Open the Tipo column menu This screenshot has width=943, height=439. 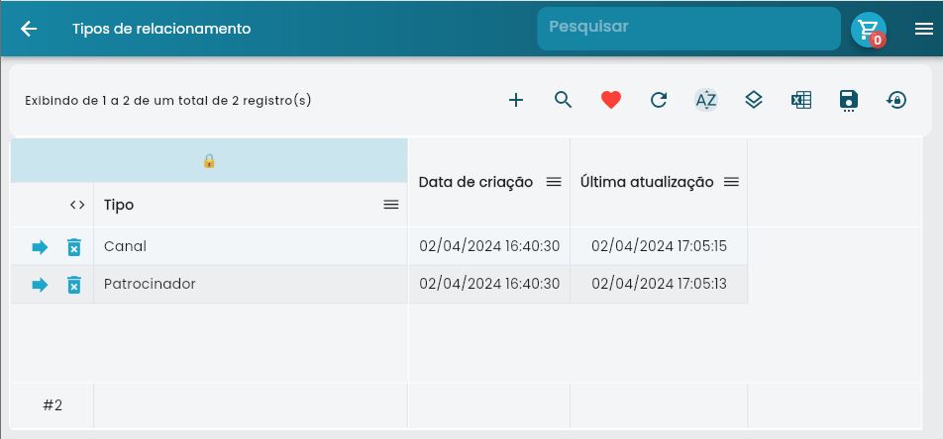click(x=391, y=205)
